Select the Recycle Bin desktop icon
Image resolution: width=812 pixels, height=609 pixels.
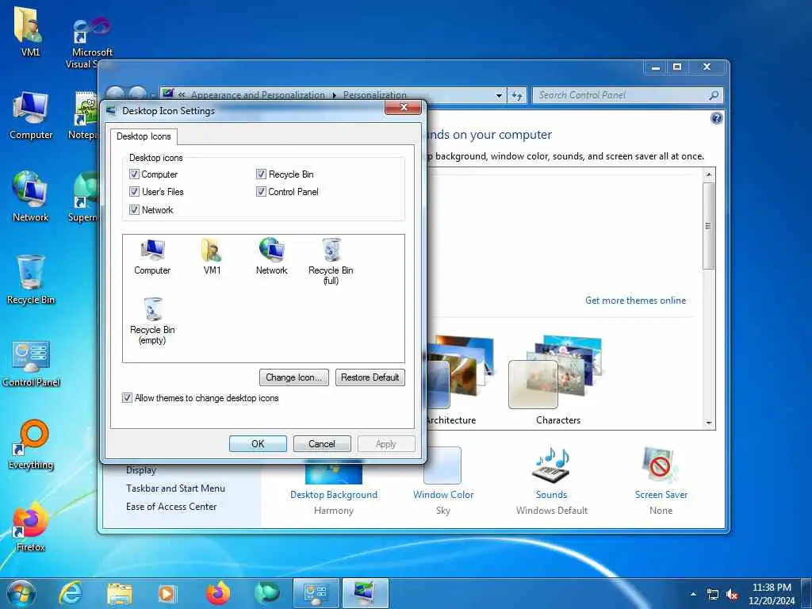[31, 280]
